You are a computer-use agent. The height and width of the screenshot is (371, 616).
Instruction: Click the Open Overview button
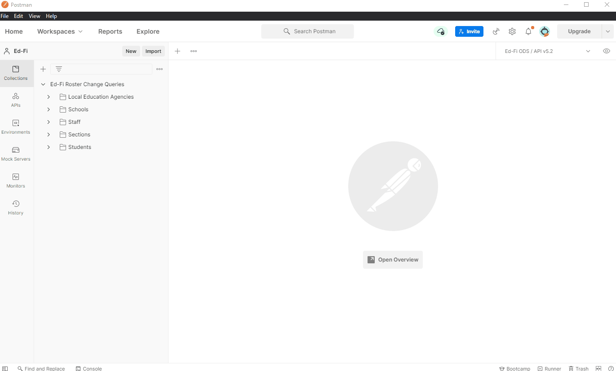pyautogui.click(x=393, y=259)
